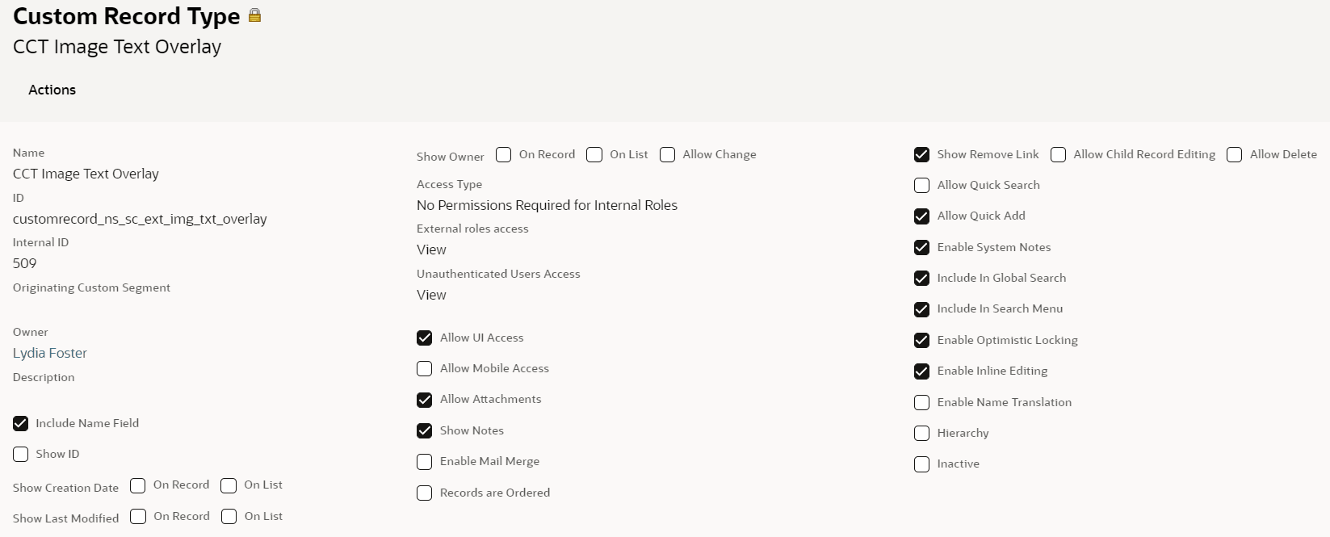Enable Show Owner Allow Change option
The height and width of the screenshot is (537, 1330).
pyautogui.click(x=668, y=155)
